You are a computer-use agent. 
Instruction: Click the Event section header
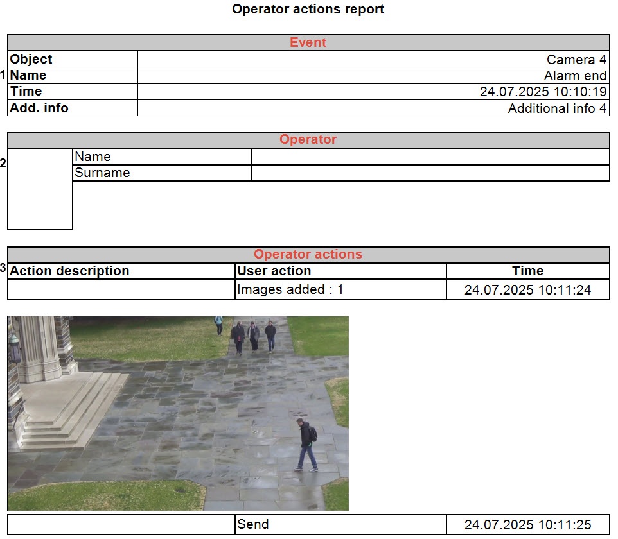click(x=308, y=42)
